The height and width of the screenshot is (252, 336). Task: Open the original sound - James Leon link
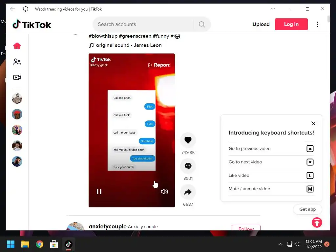(x=125, y=45)
